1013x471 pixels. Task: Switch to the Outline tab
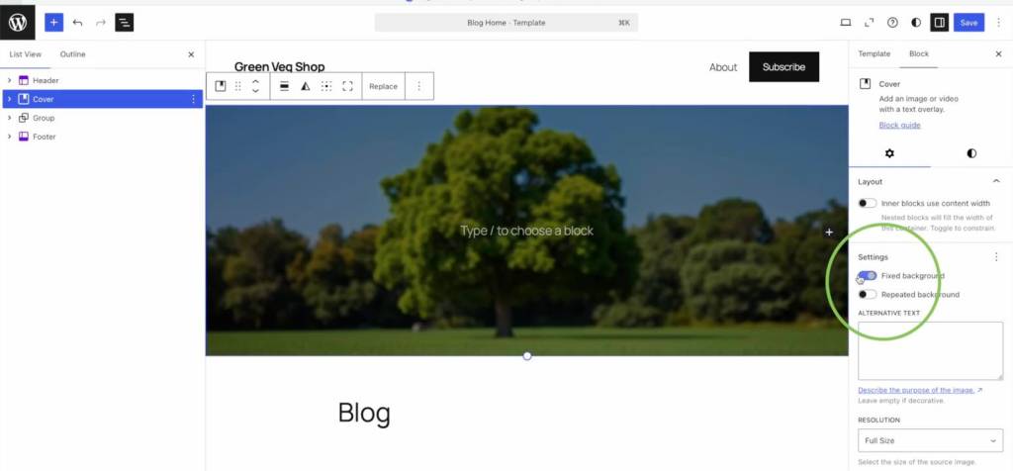pos(72,54)
